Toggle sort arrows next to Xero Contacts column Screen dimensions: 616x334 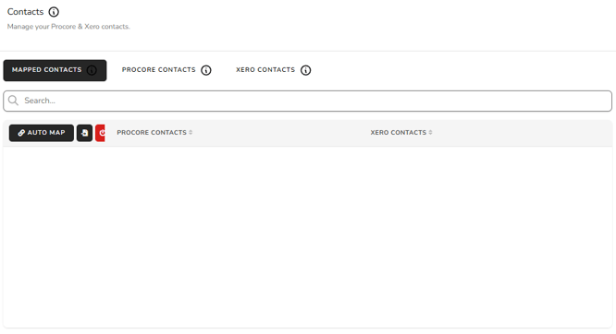[x=430, y=133]
